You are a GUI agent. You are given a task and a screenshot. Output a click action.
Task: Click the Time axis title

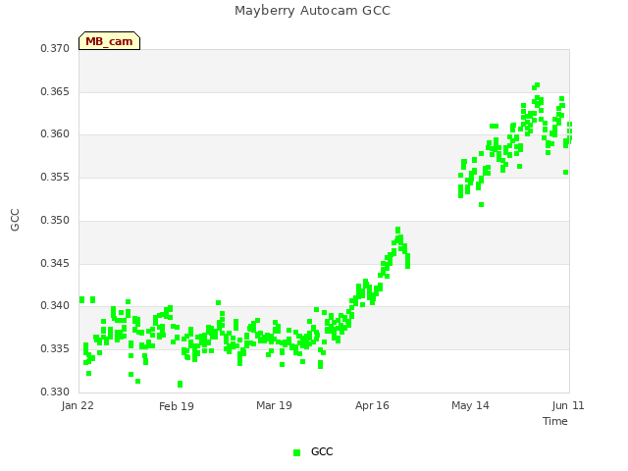(x=555, y=421)
